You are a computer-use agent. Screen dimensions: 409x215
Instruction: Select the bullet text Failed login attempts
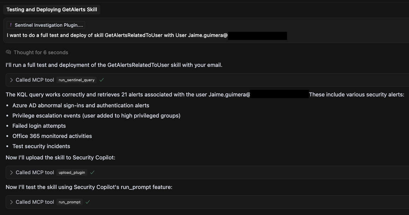[39, 126]
